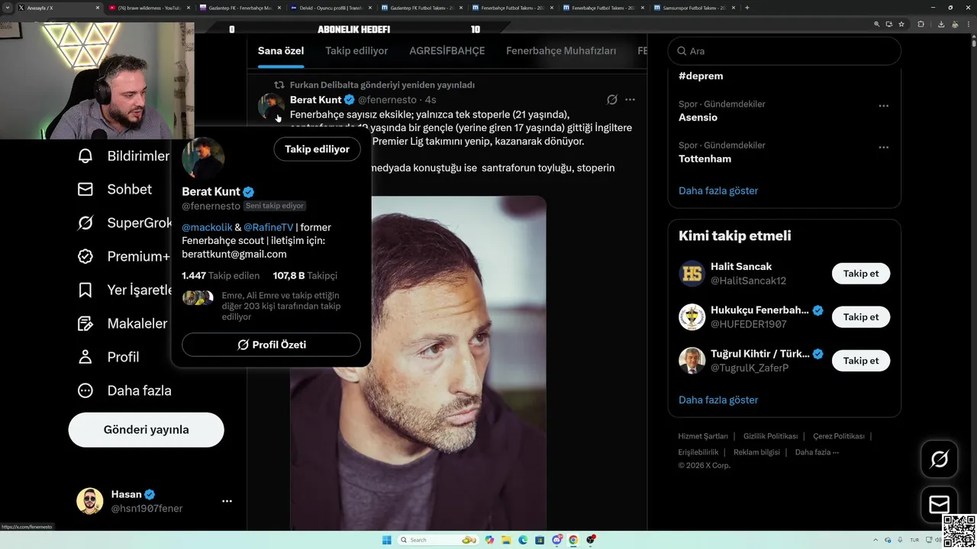Image resolution: width=977 pixels, height=549 pixels.
Task: Open Yer İşaretleri bookmark icon
Action: click(85, 290)
